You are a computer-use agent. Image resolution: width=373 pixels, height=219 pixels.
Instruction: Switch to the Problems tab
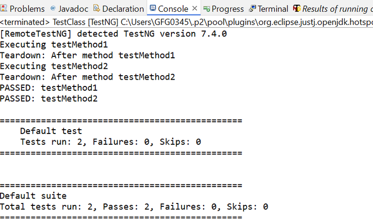(x=27, y=9)
